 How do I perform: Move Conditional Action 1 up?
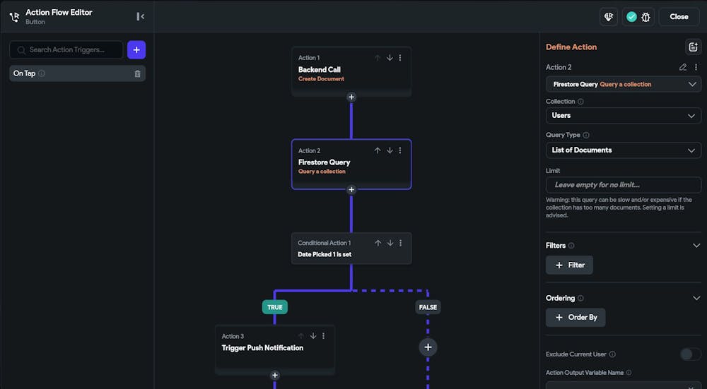tap(378, 243)
